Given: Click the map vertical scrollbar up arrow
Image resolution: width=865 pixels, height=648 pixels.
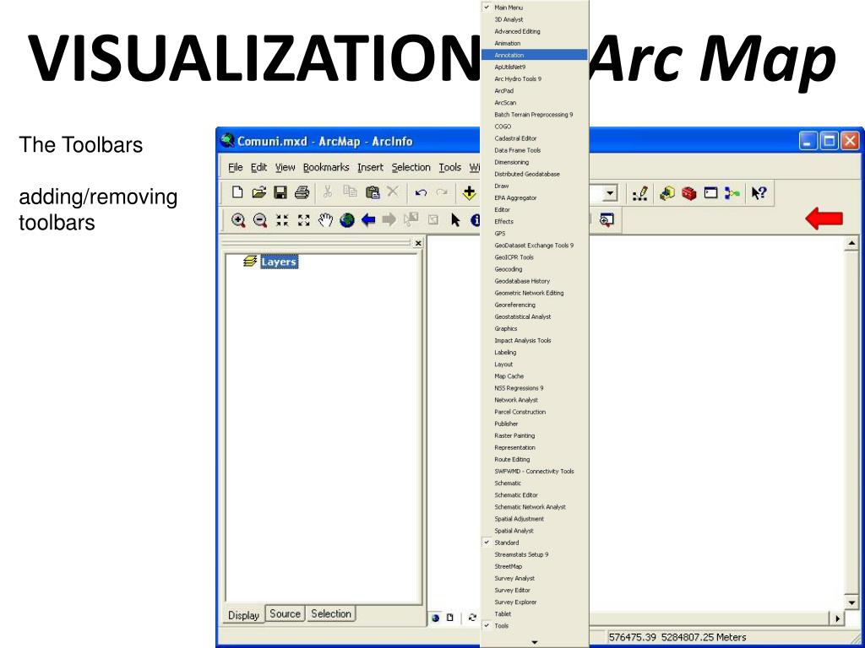Looking at the screenshot, I should coord(851,243).
